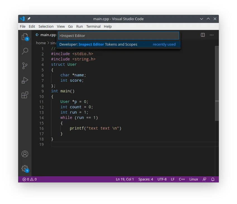This screenshot has height=204, width=237.
Task: Open the Accounts icon in the activity bar
Action: pos(25,154)
